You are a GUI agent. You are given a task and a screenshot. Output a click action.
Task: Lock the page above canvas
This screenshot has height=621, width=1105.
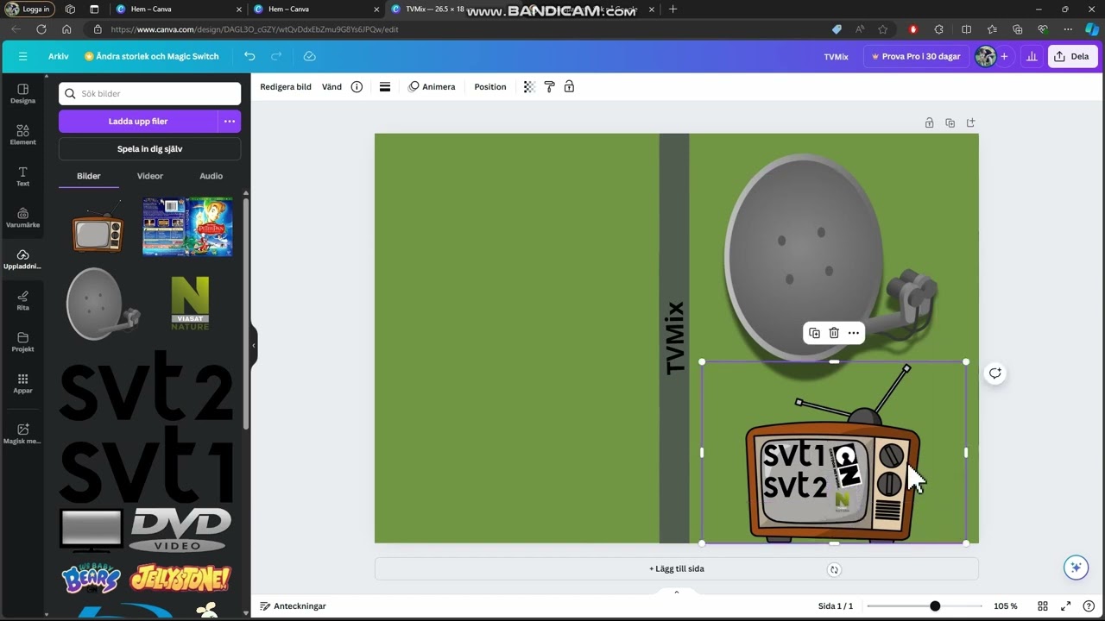pyautogui.click(x=929, y=123)
